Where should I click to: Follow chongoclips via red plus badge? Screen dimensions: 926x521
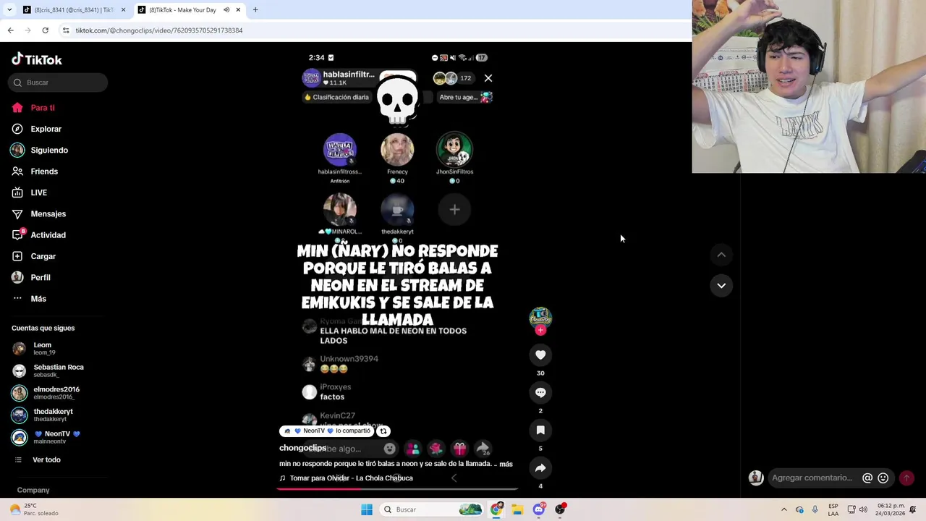(x=540, y=330)
